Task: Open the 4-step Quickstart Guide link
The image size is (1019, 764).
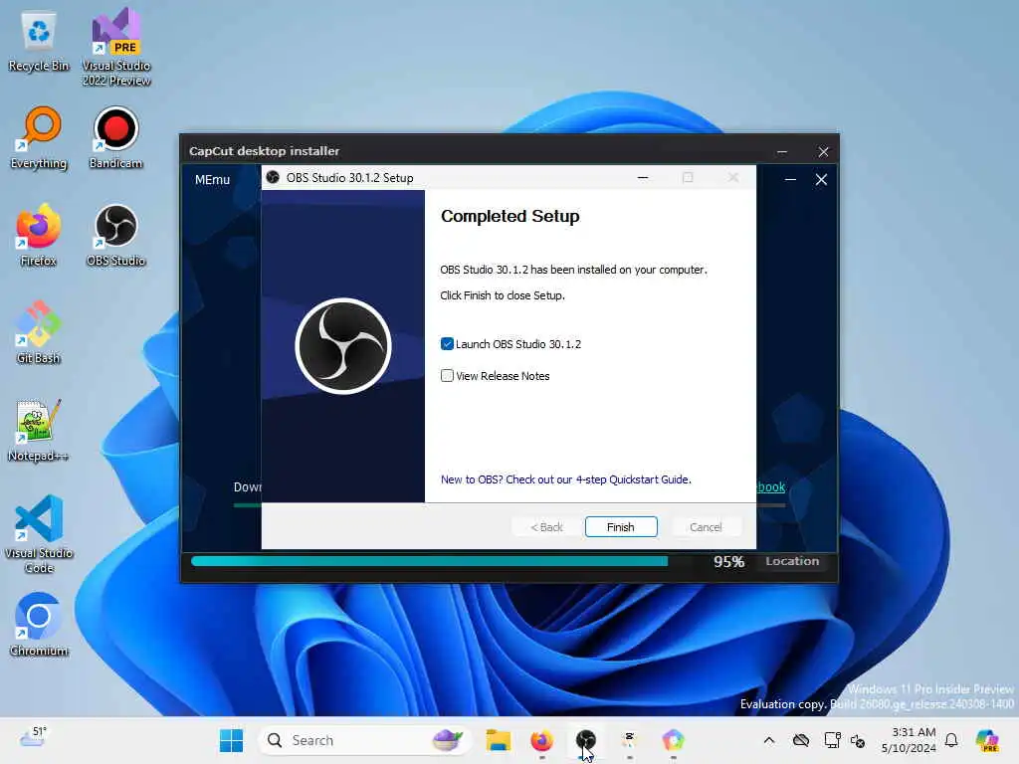Action: [565, 479]
